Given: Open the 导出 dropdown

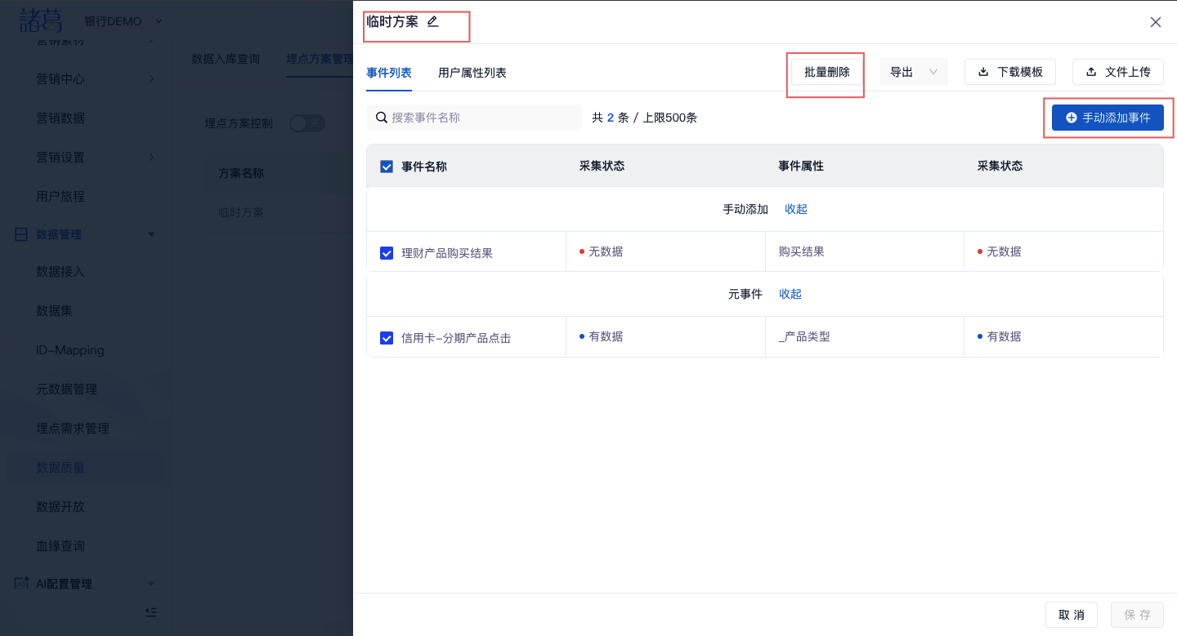Looking at the screenshot, I should tap(913, 72).
